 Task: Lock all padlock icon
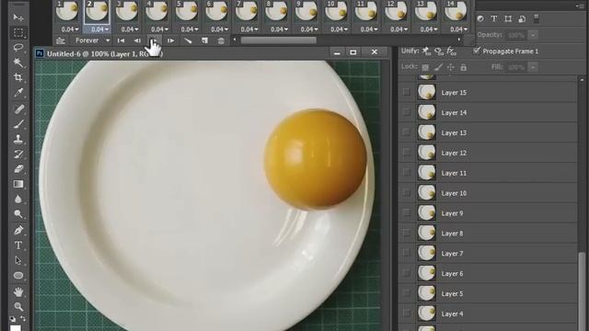[x=464, y=67]
